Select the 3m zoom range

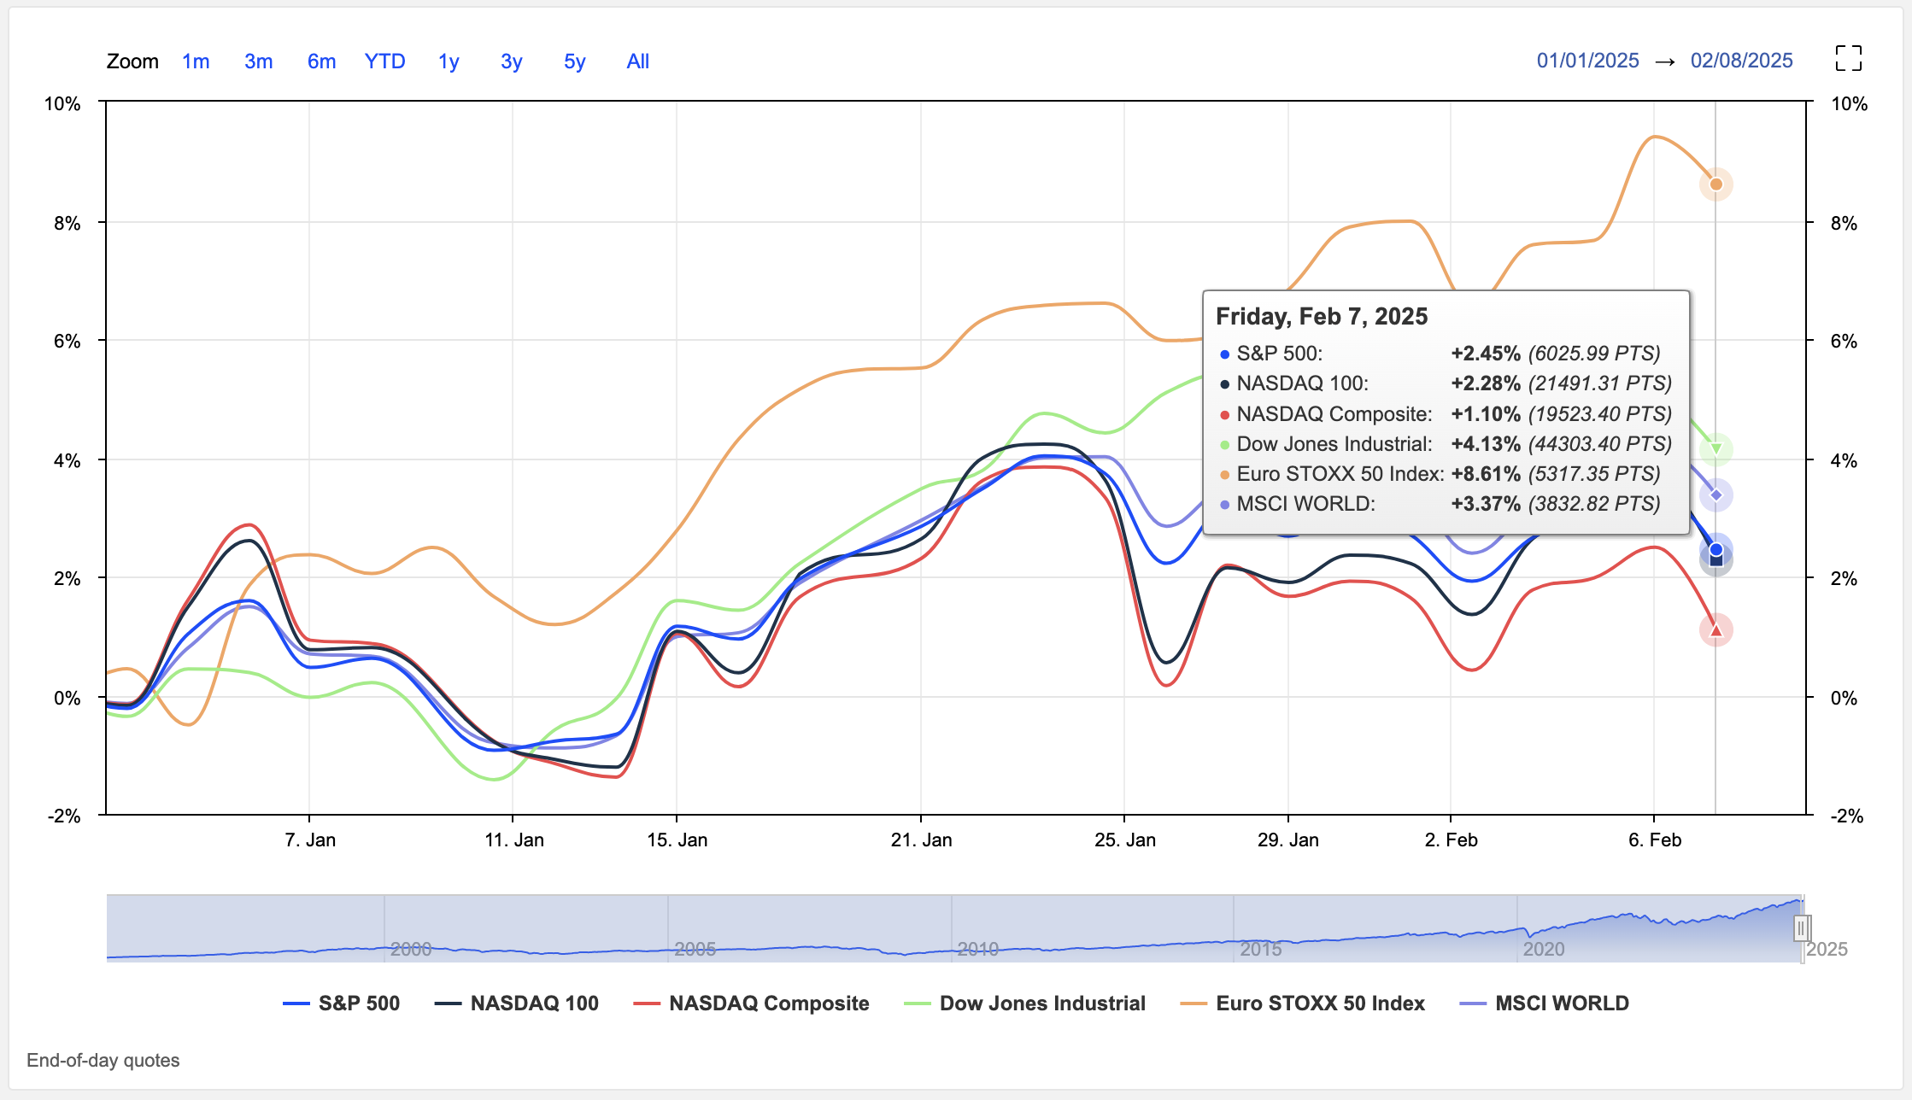[x=258, y=61]
